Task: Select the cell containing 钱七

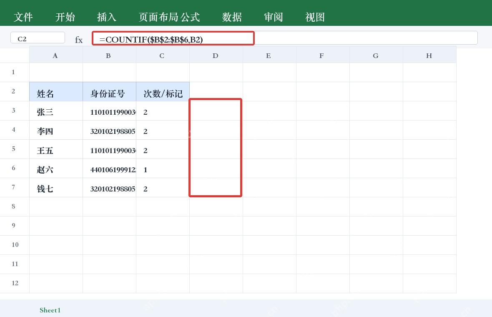Action: click(x=56, y=187)
